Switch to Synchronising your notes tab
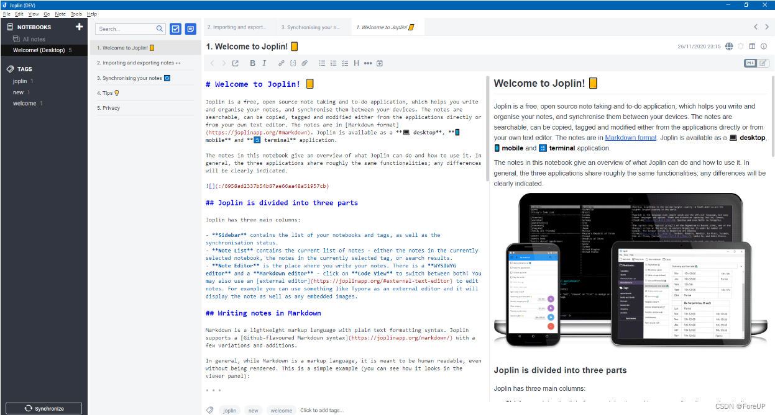 [313, 27]
